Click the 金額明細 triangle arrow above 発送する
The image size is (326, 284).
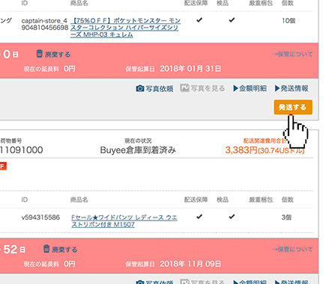(235, 88)
